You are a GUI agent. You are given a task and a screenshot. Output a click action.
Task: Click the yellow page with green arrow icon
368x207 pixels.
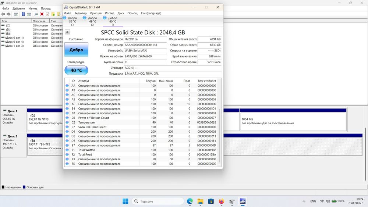53,14
